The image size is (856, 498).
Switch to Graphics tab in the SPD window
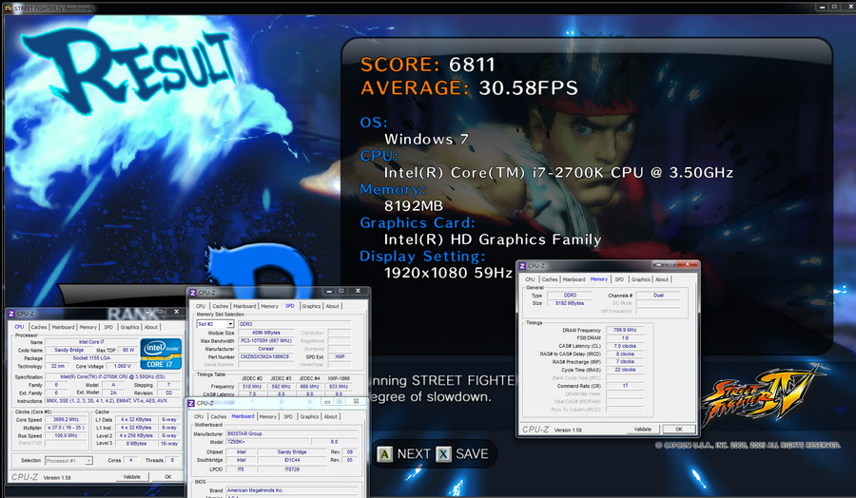tap(311, 307)
